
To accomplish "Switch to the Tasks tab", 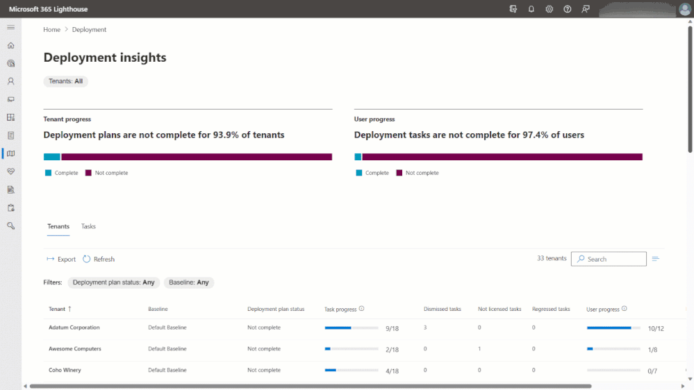I will click(x=88, y=226).
